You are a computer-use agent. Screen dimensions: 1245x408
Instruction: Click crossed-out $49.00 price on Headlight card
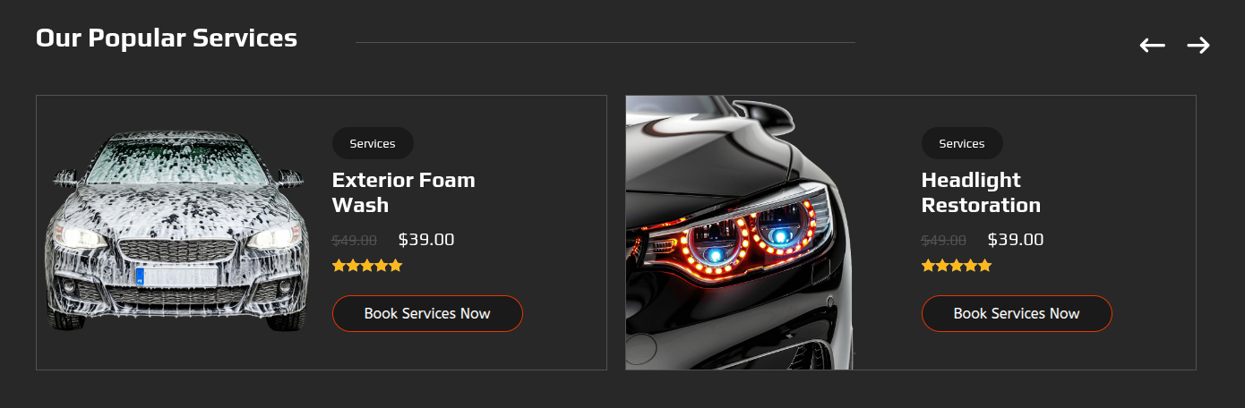point(944,241)
